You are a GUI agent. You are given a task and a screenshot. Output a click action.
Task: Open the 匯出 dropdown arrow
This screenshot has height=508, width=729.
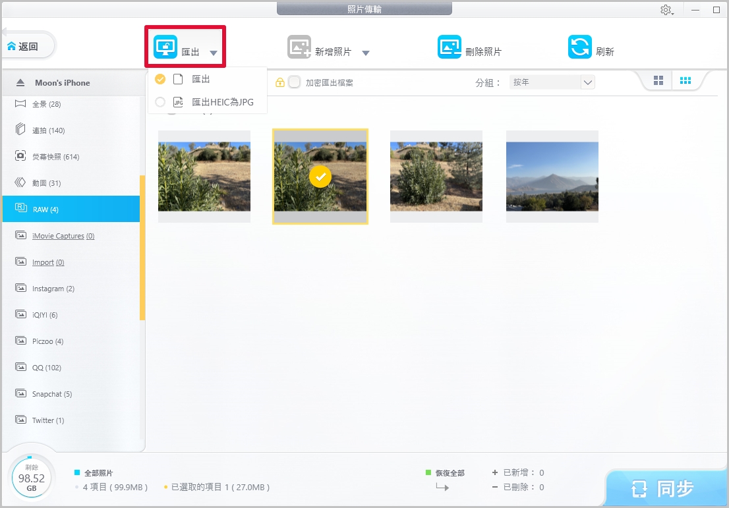(214, 53)
